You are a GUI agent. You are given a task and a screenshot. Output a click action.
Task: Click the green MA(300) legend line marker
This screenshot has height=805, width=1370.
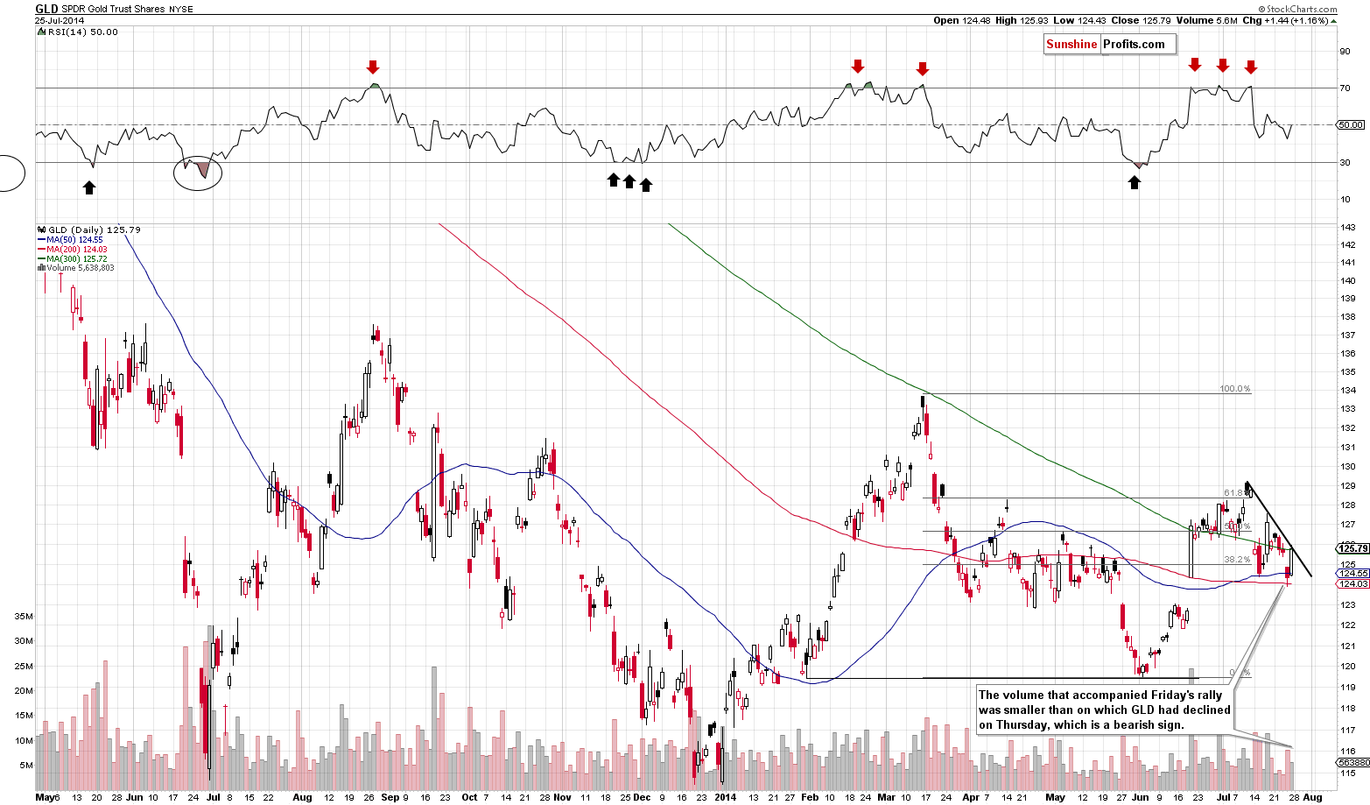point(41,259)
